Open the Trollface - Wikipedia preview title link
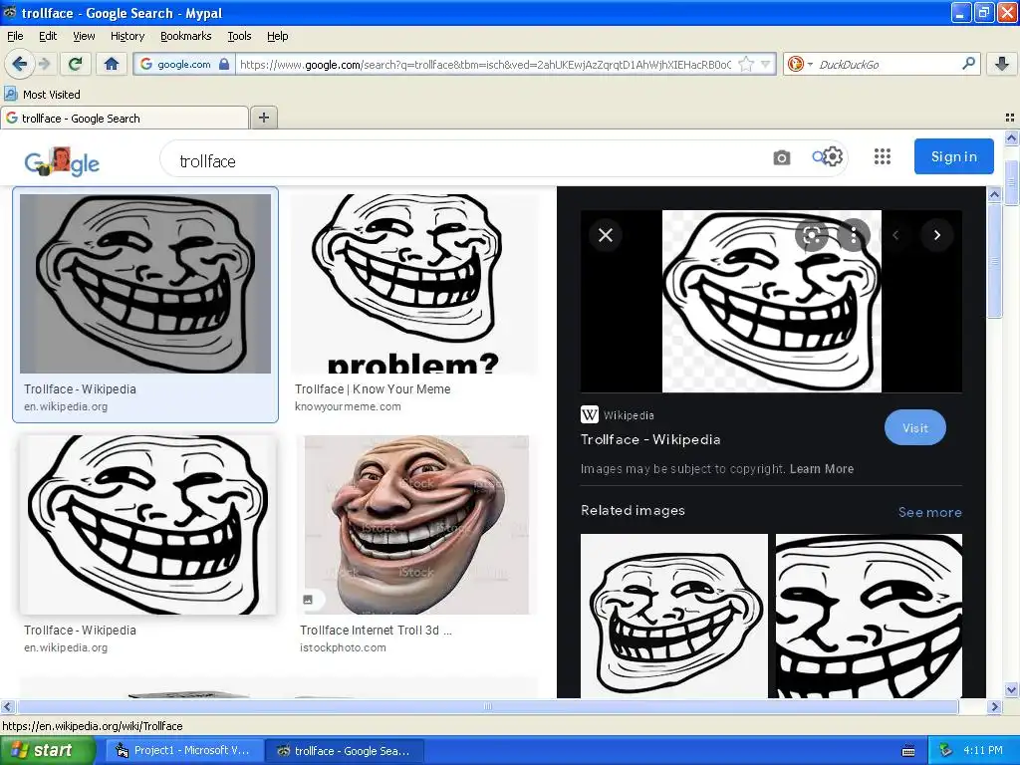The height and width of the screenshot is (765, 1020). (x=650, y=439)
